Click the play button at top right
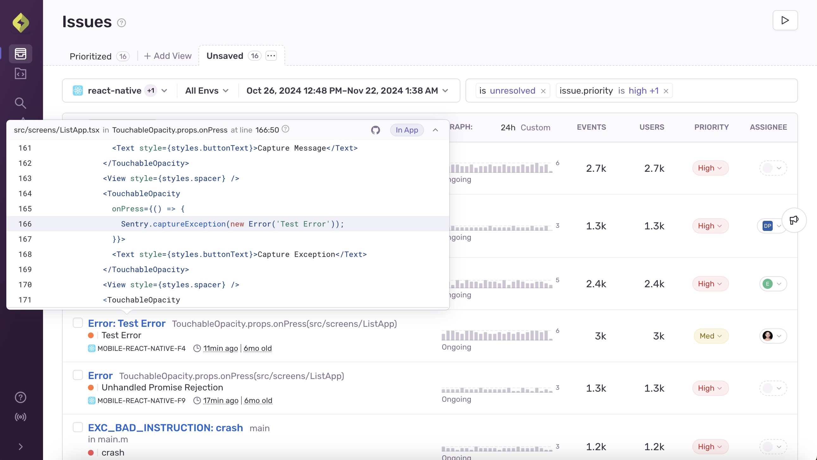817x460 pixels. pos(785,20)
